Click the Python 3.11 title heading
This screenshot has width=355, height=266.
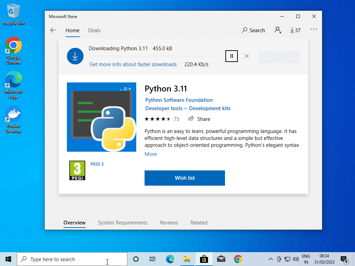click(x=166, y=89)
